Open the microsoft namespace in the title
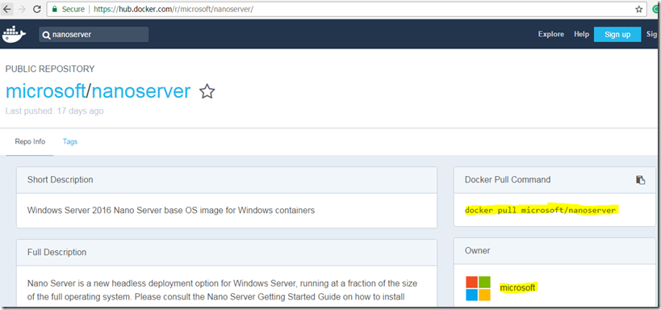Image resolution: width=661 pixels, height=310 pixels. point(45,91)
